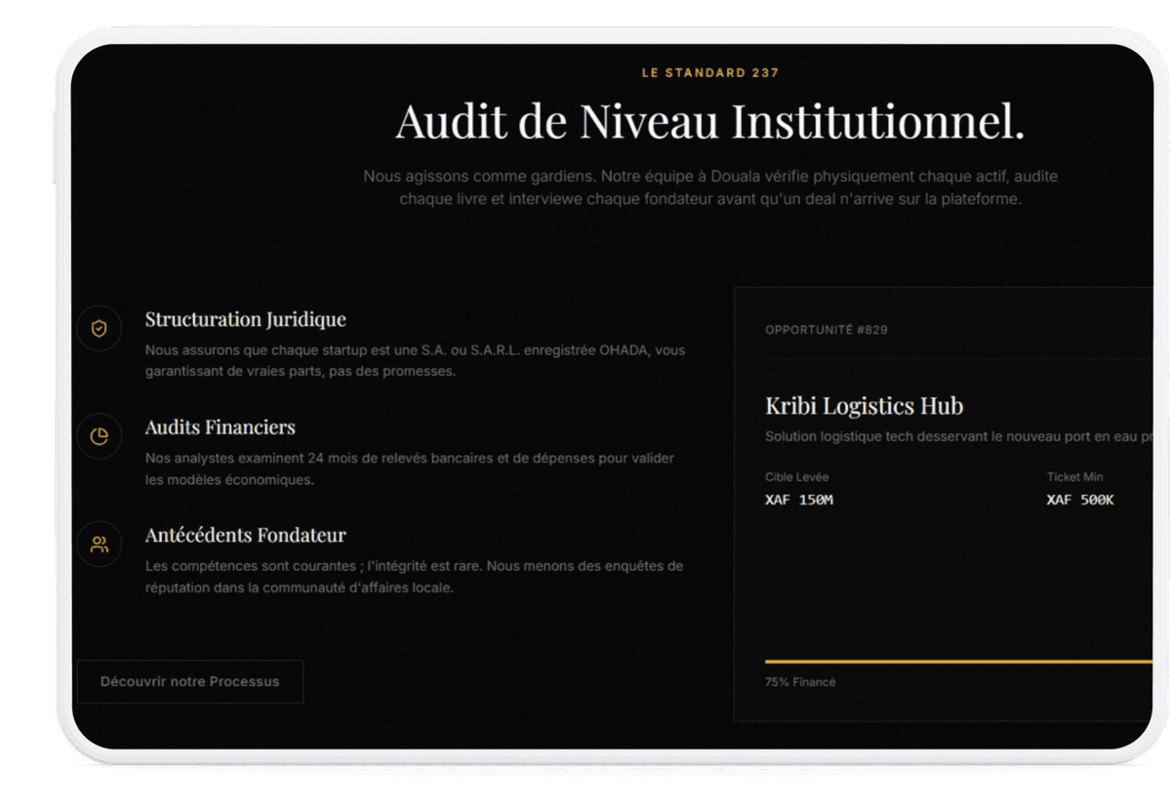The height and width of the screenshot is (808, 1171).
Task: Click the Kribi solution logistique description text
Action: (x=956, y=436)
